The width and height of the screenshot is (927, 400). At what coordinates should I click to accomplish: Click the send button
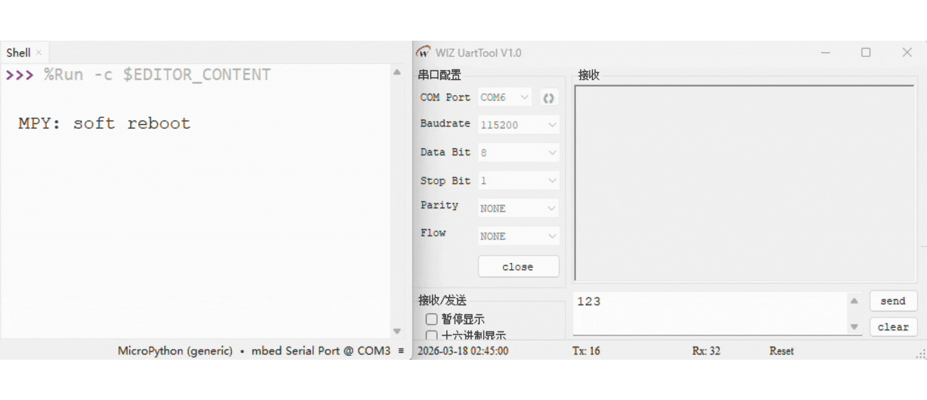point(893,301)
